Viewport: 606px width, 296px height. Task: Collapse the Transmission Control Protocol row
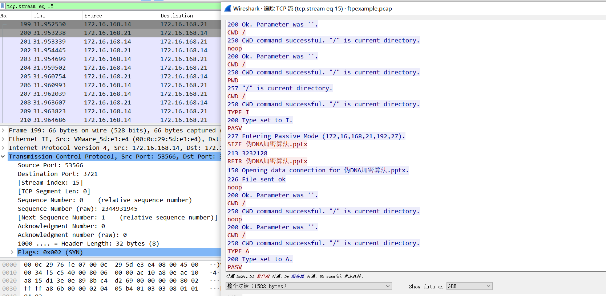3,156
